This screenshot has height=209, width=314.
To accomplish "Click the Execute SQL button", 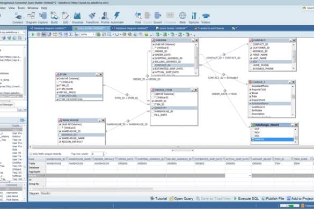I will coord(246,199).
